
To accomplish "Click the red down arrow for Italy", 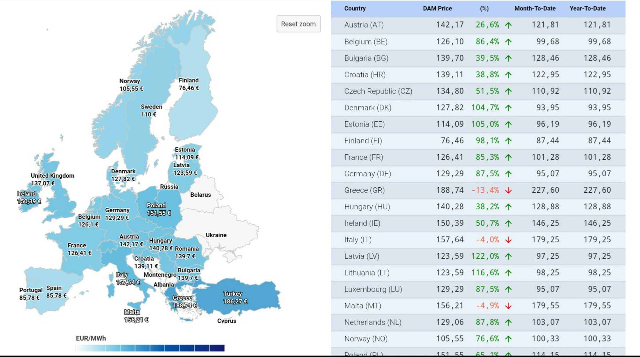I will coord(508,240).
